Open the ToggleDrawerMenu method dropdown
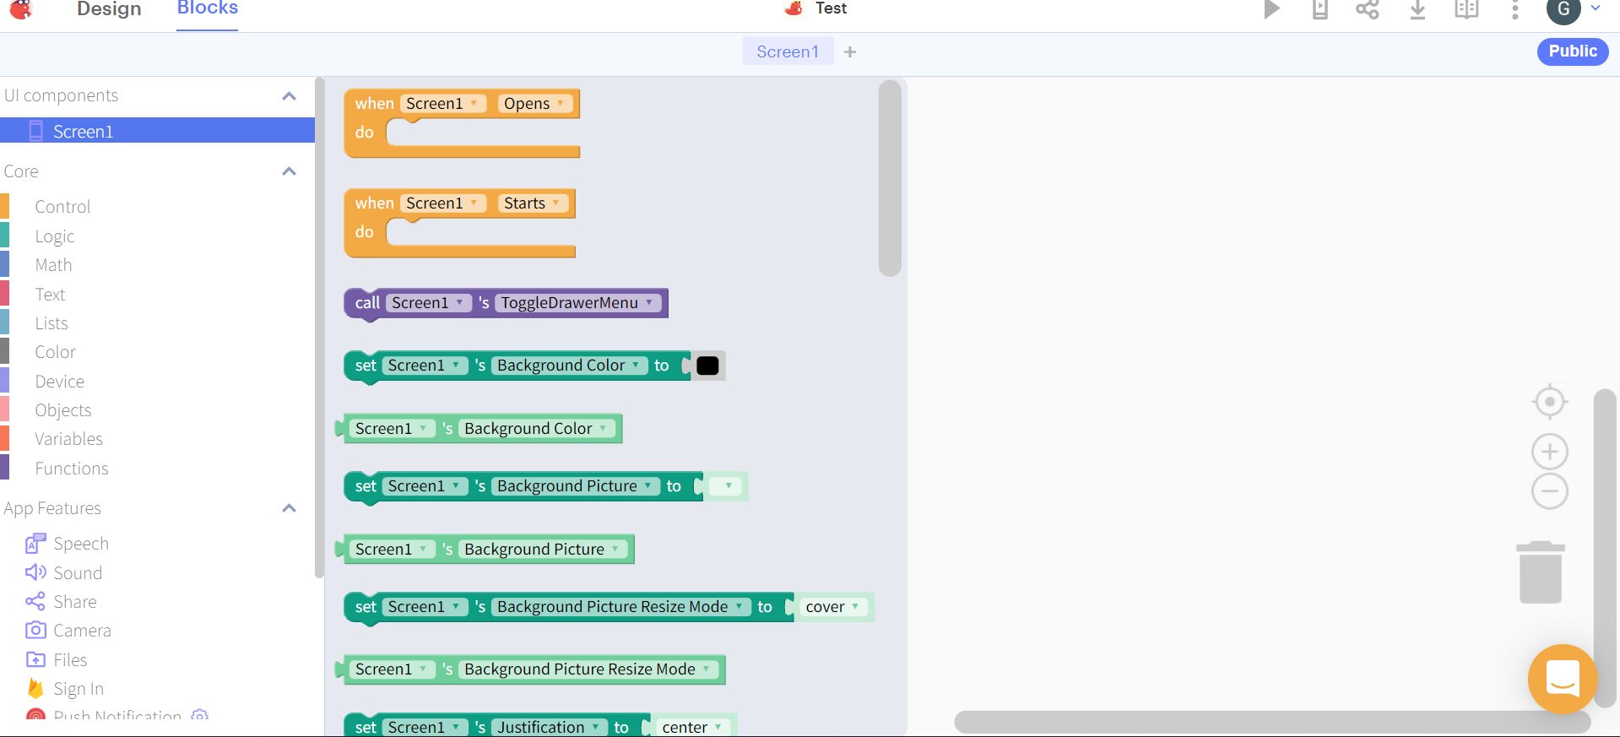Viewport: 1620px width, 737px height. coord(577,302)
